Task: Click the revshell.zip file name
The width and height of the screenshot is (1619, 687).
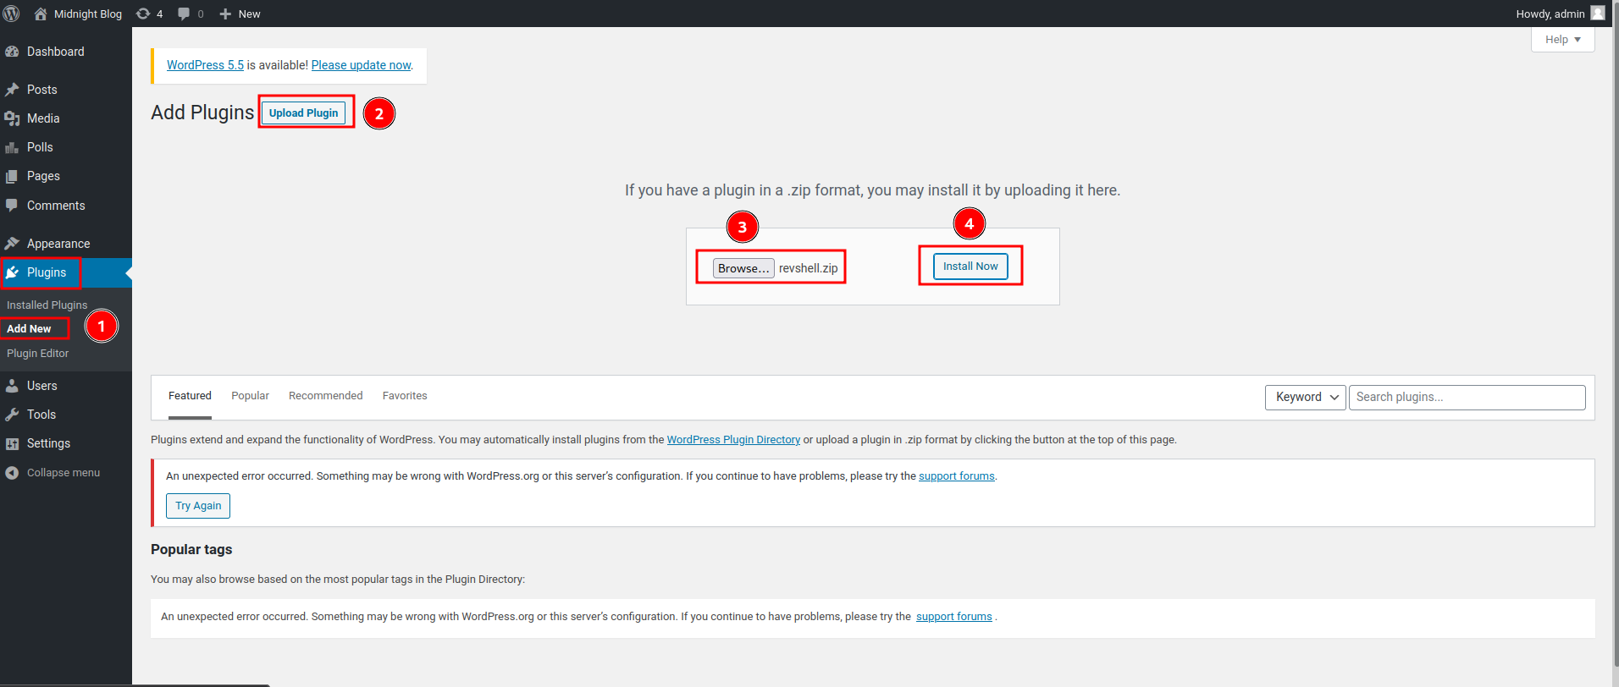Action: pyautogui.click(x=808, y=268)
